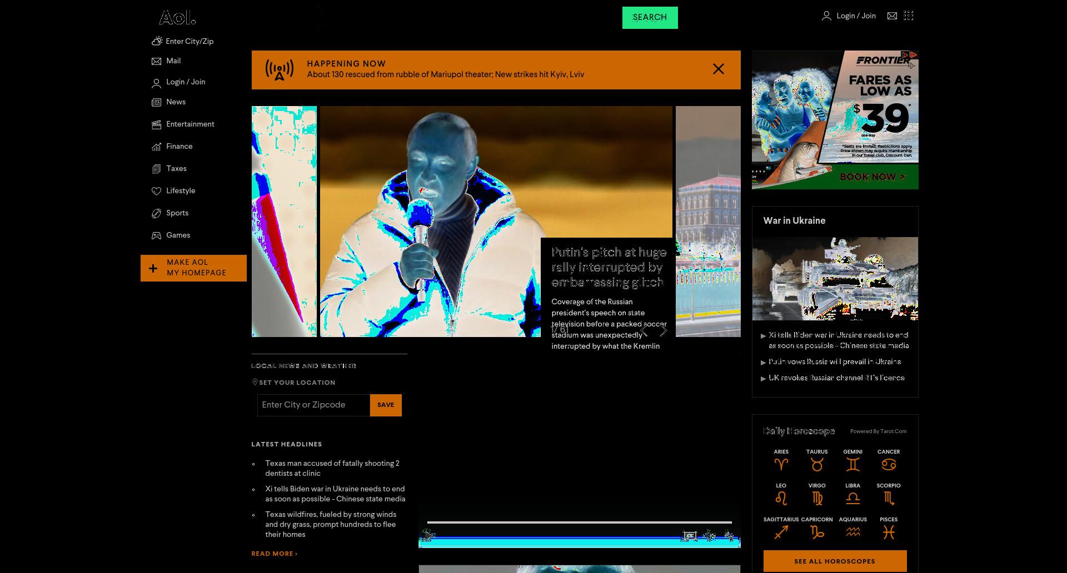Image resolution: width=1067 pixels, height=573 pixels.
Task: Click the Games controller icon
Action: tap(157, 235)
